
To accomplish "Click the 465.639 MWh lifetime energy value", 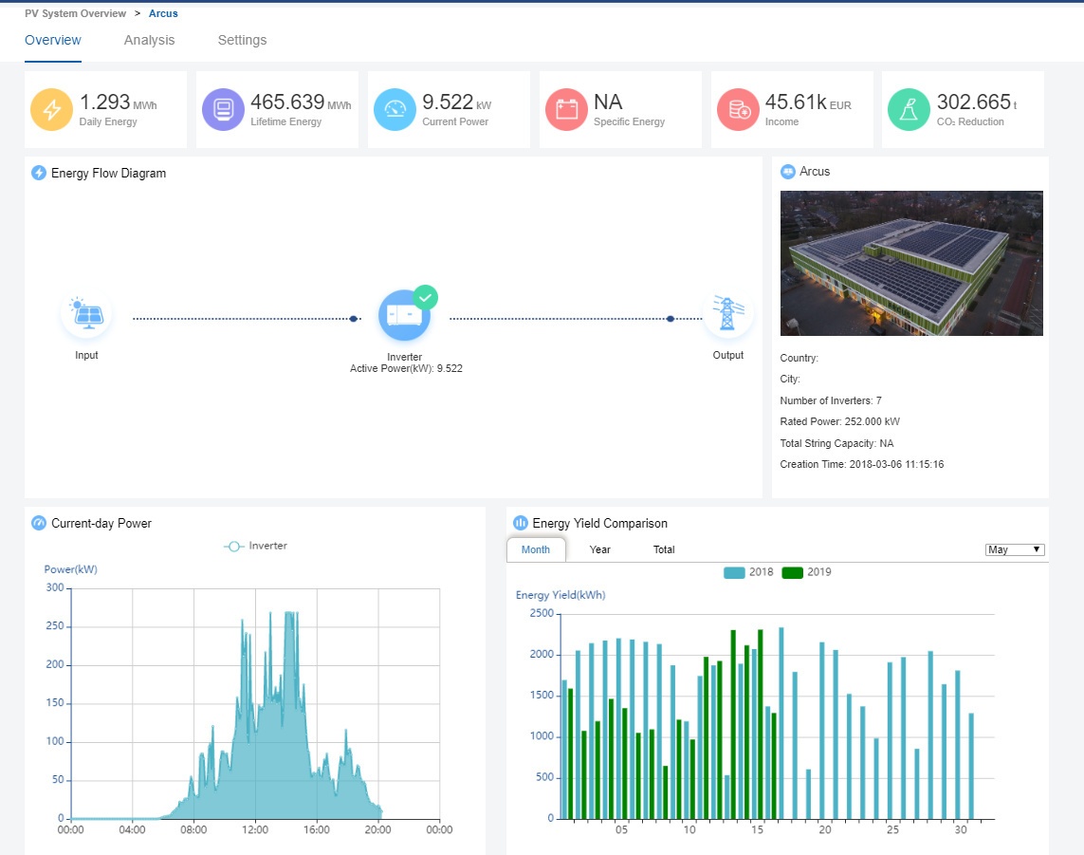I will click(301, 102).
